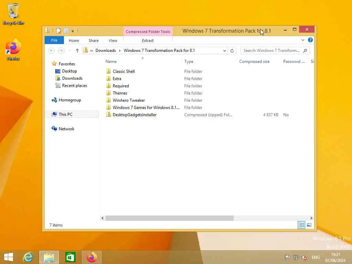The image size is (352, 264).
Task: Click the horizontal scrollbar thumb
Action: pos(169,218)
